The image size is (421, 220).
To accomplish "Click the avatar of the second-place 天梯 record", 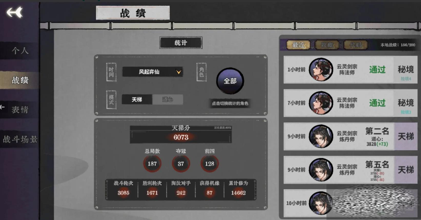I will coord(321,136).
